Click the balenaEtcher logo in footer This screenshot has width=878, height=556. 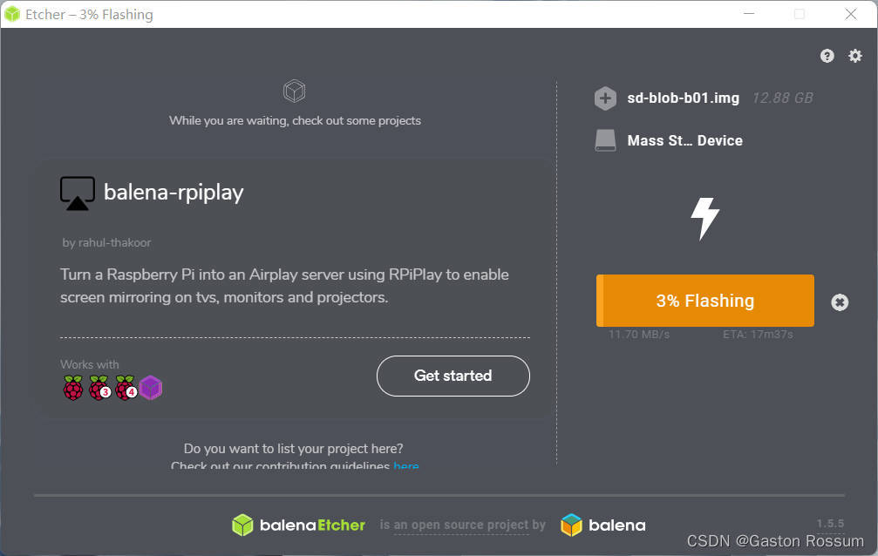(298, 525)
